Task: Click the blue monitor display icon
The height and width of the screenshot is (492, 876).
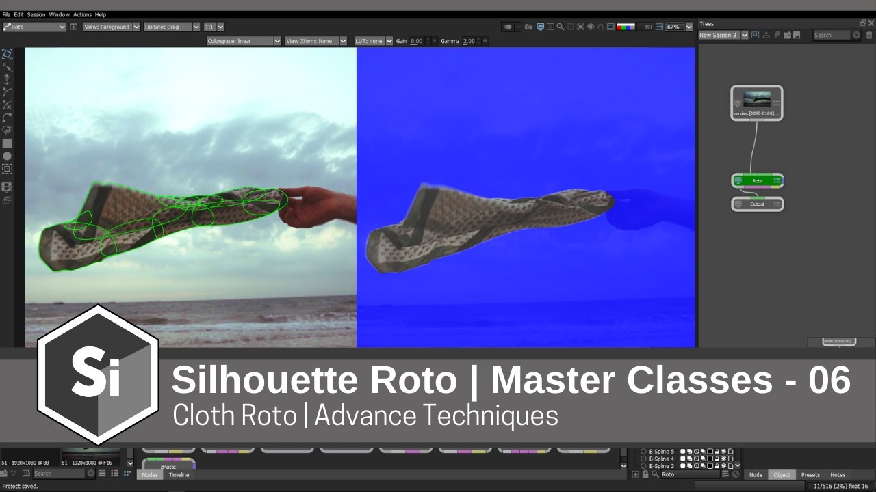Action: [x=540, y=27]
